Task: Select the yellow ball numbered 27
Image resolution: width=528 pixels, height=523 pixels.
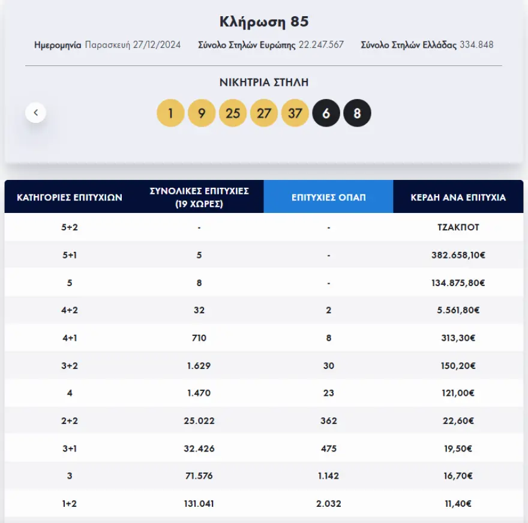Action: pos(264,113)
